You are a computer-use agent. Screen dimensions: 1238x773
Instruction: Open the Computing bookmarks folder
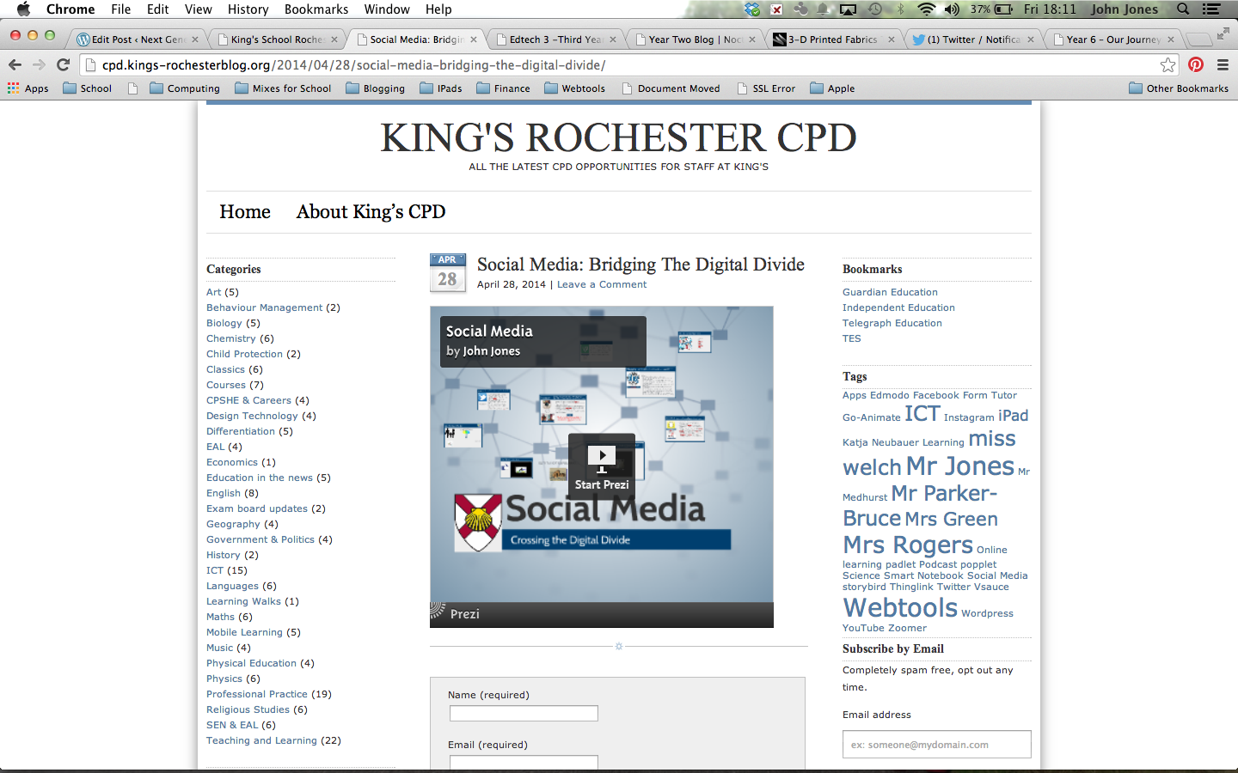(x=185, y=88)
